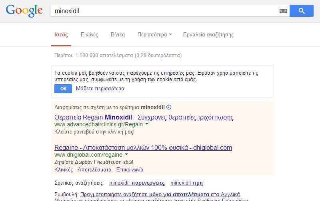Screen dimensions: 320x201
Task: Switch to the Εικόνες tab
Action: click(x=89, y=35)
